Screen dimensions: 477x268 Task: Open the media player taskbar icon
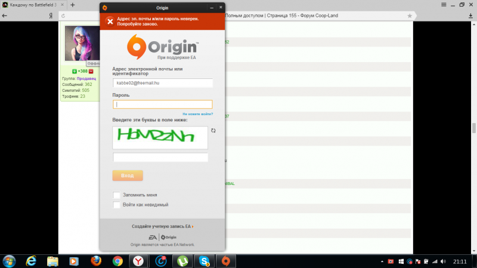(x=73, y=261)
